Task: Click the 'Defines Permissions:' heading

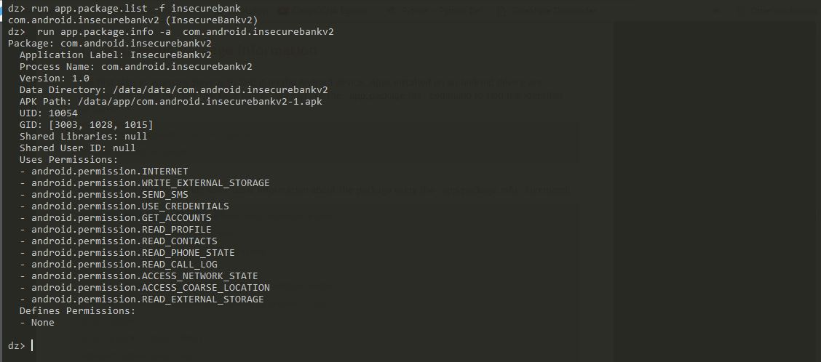Action: click(77, 310)
